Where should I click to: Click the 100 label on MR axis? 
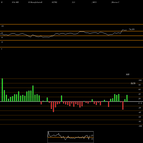(x=140, y=80)
